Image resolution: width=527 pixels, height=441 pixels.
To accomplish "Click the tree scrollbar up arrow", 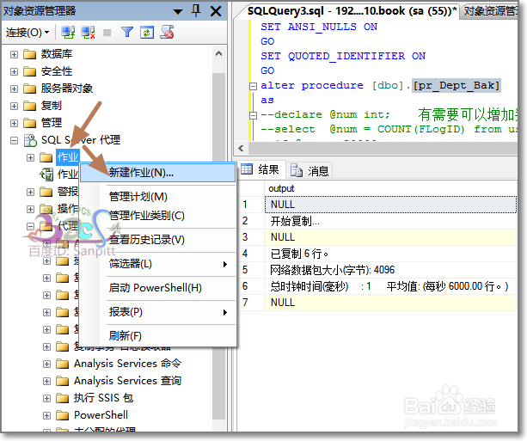I will pos(219,54).
